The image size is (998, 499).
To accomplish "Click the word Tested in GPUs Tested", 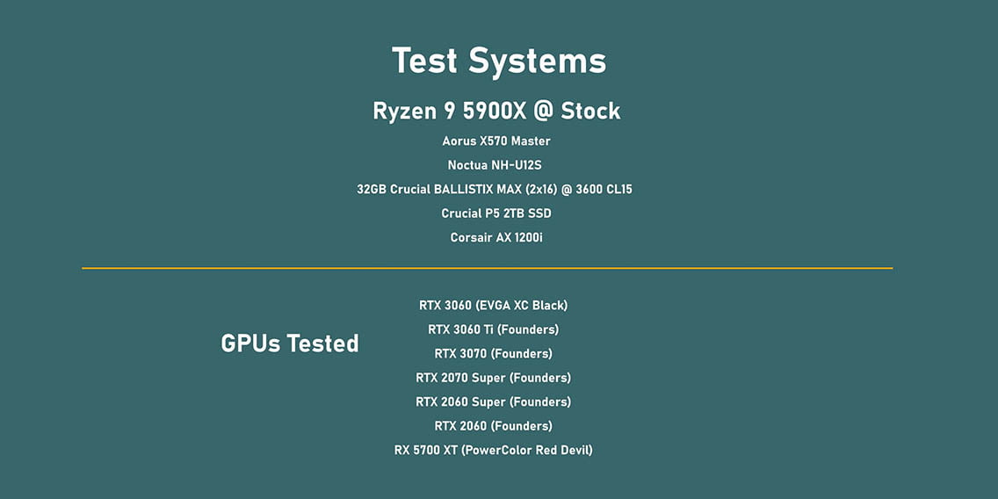I will pyautogui.click(x=322, y=343).
